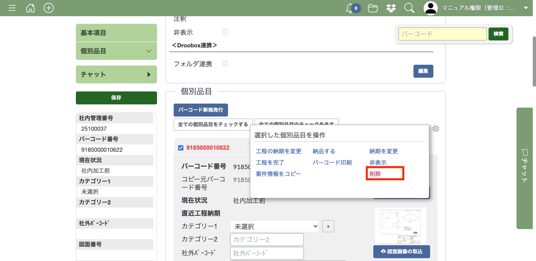This screenshot has height=261, width=536.
Task: Open the folder icon in header
Action: click(372, 8)
